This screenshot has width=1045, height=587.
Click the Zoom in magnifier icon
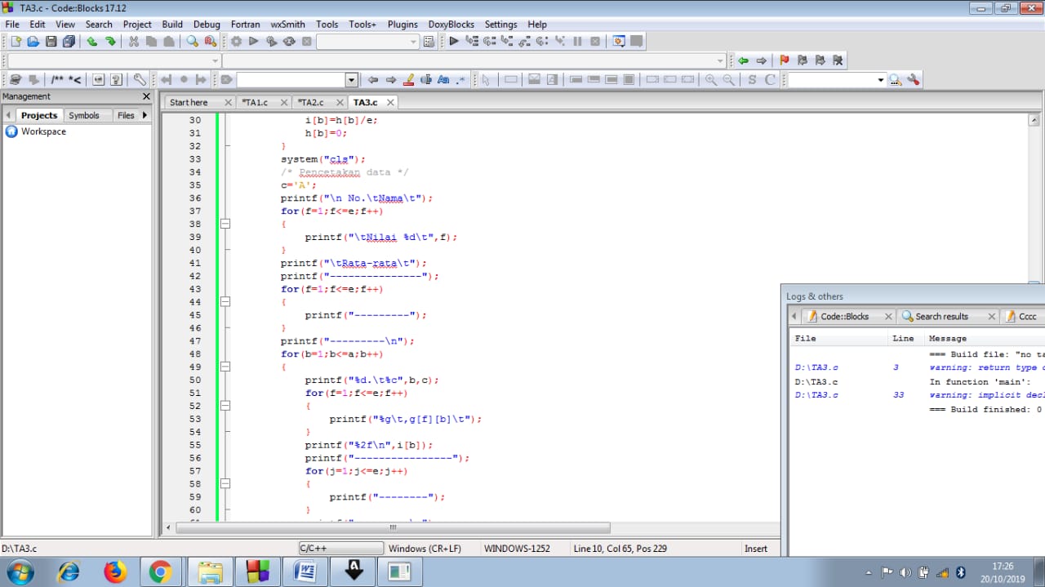click(x=711, y=80)
